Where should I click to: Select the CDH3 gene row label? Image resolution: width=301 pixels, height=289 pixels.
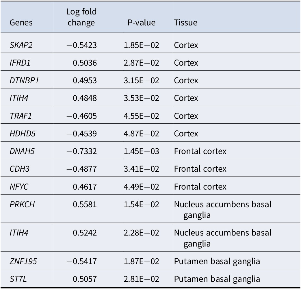click(20, 169)
